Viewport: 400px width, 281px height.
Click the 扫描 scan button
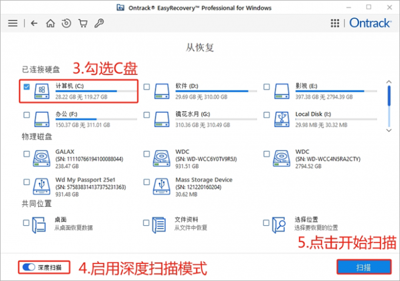tap(364, 267)
